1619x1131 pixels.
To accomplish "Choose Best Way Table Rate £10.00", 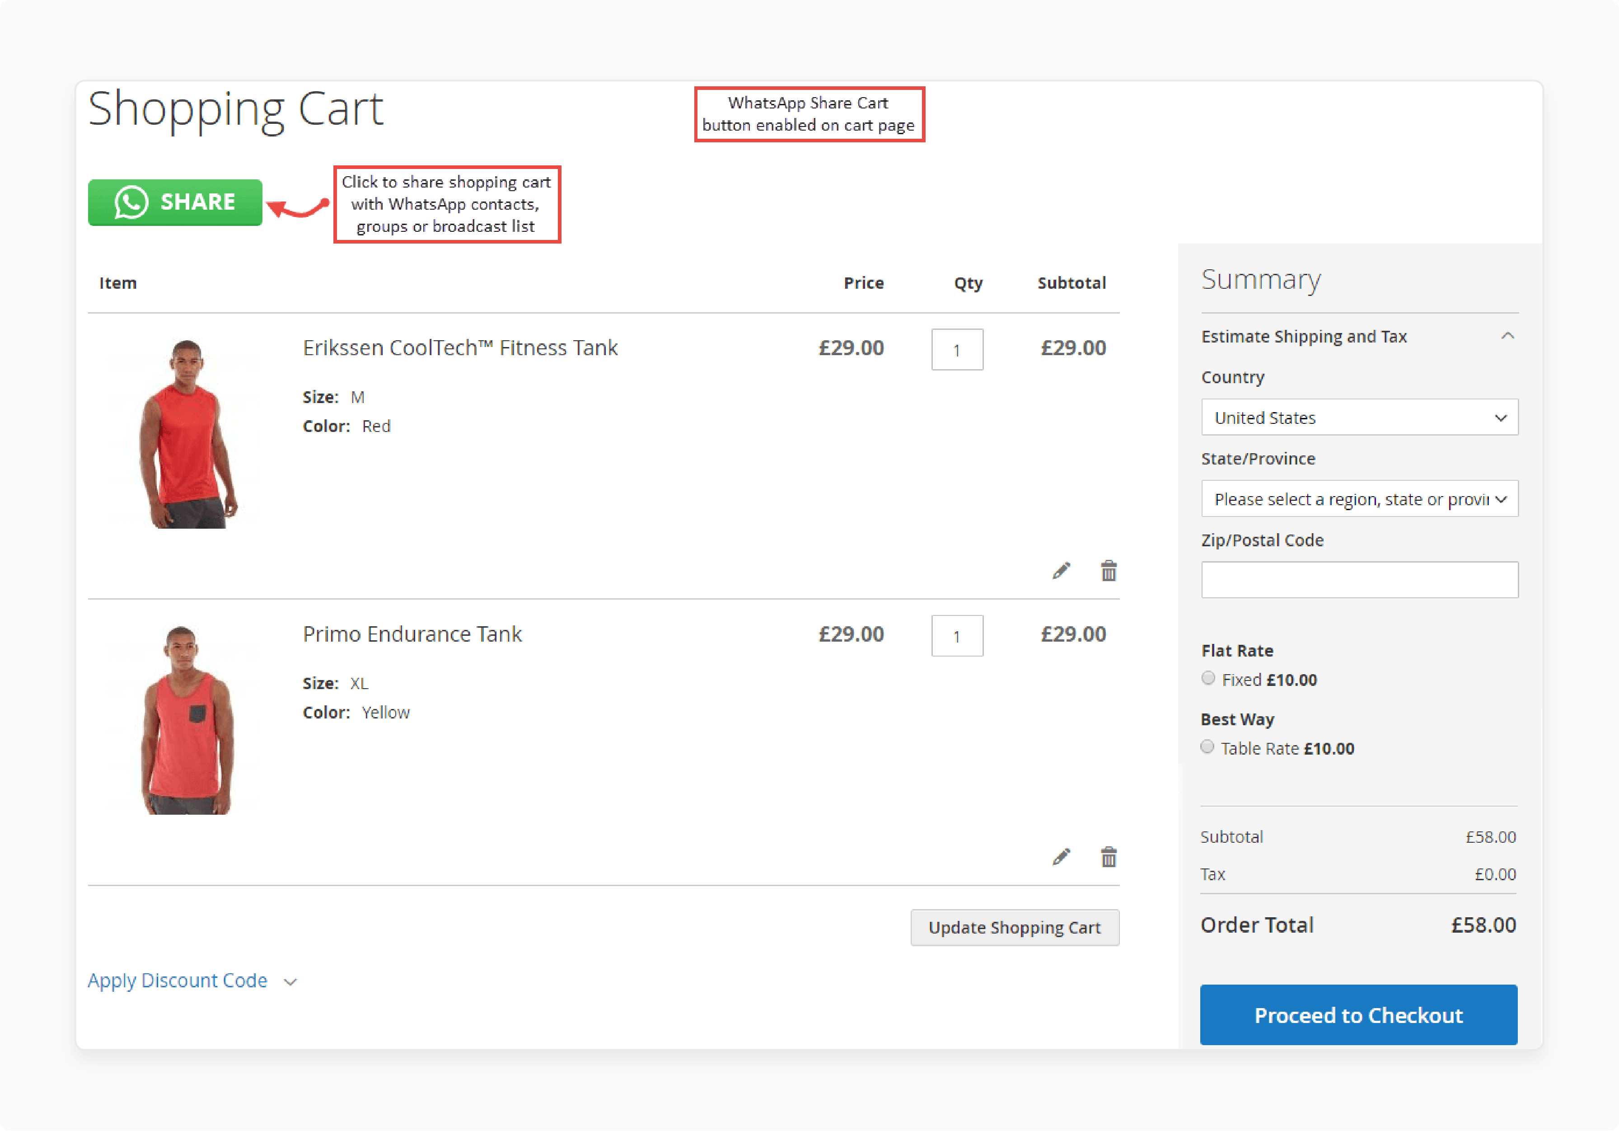I will (x=1207, y=746).
